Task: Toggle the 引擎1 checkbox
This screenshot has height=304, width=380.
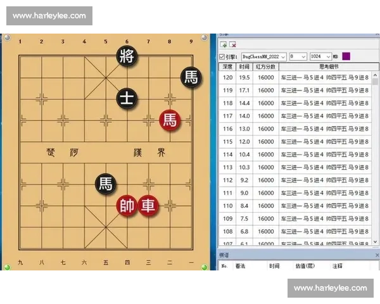Action: pos(222,57)
